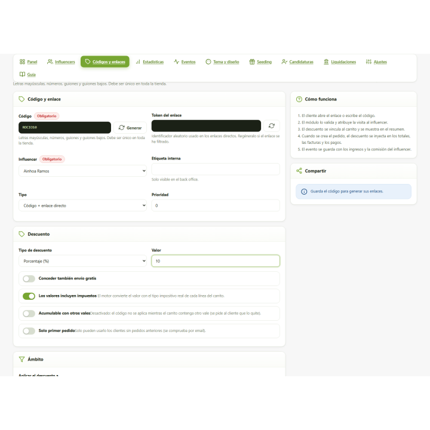
Task: Click the Tema y diseño palette icon
Action: point(208,62)
